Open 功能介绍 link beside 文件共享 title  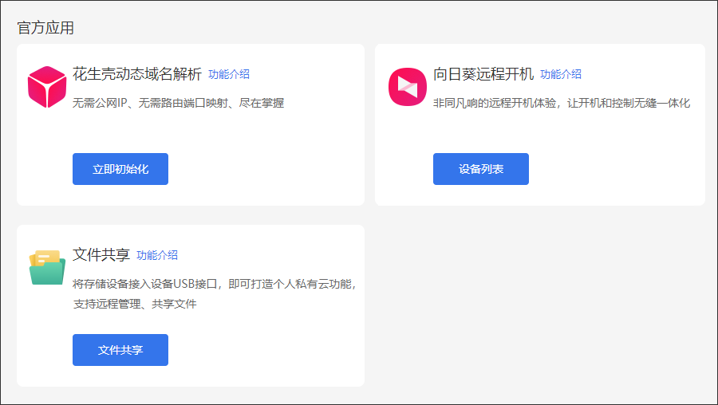pyautogui.click(x=157, y=255)
